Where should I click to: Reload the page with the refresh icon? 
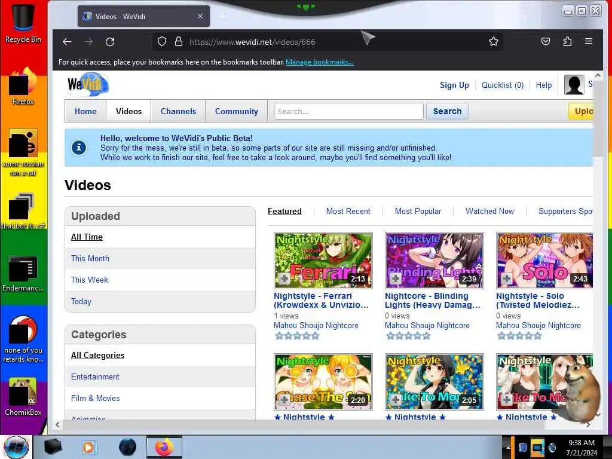(110, 42)
